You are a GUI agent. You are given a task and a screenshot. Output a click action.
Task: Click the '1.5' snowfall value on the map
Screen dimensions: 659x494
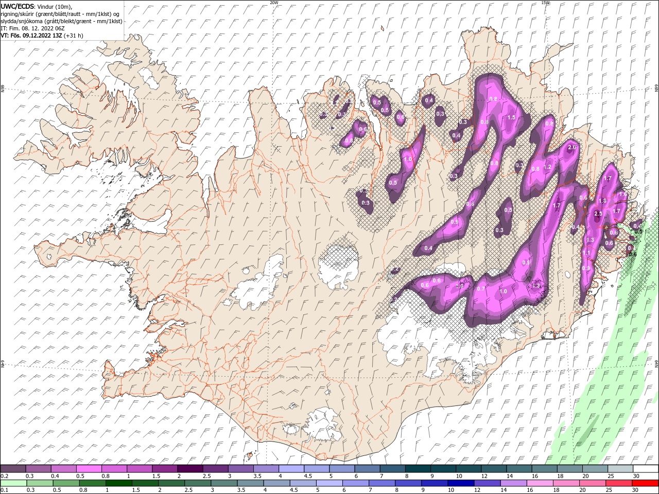pos(511,117)
